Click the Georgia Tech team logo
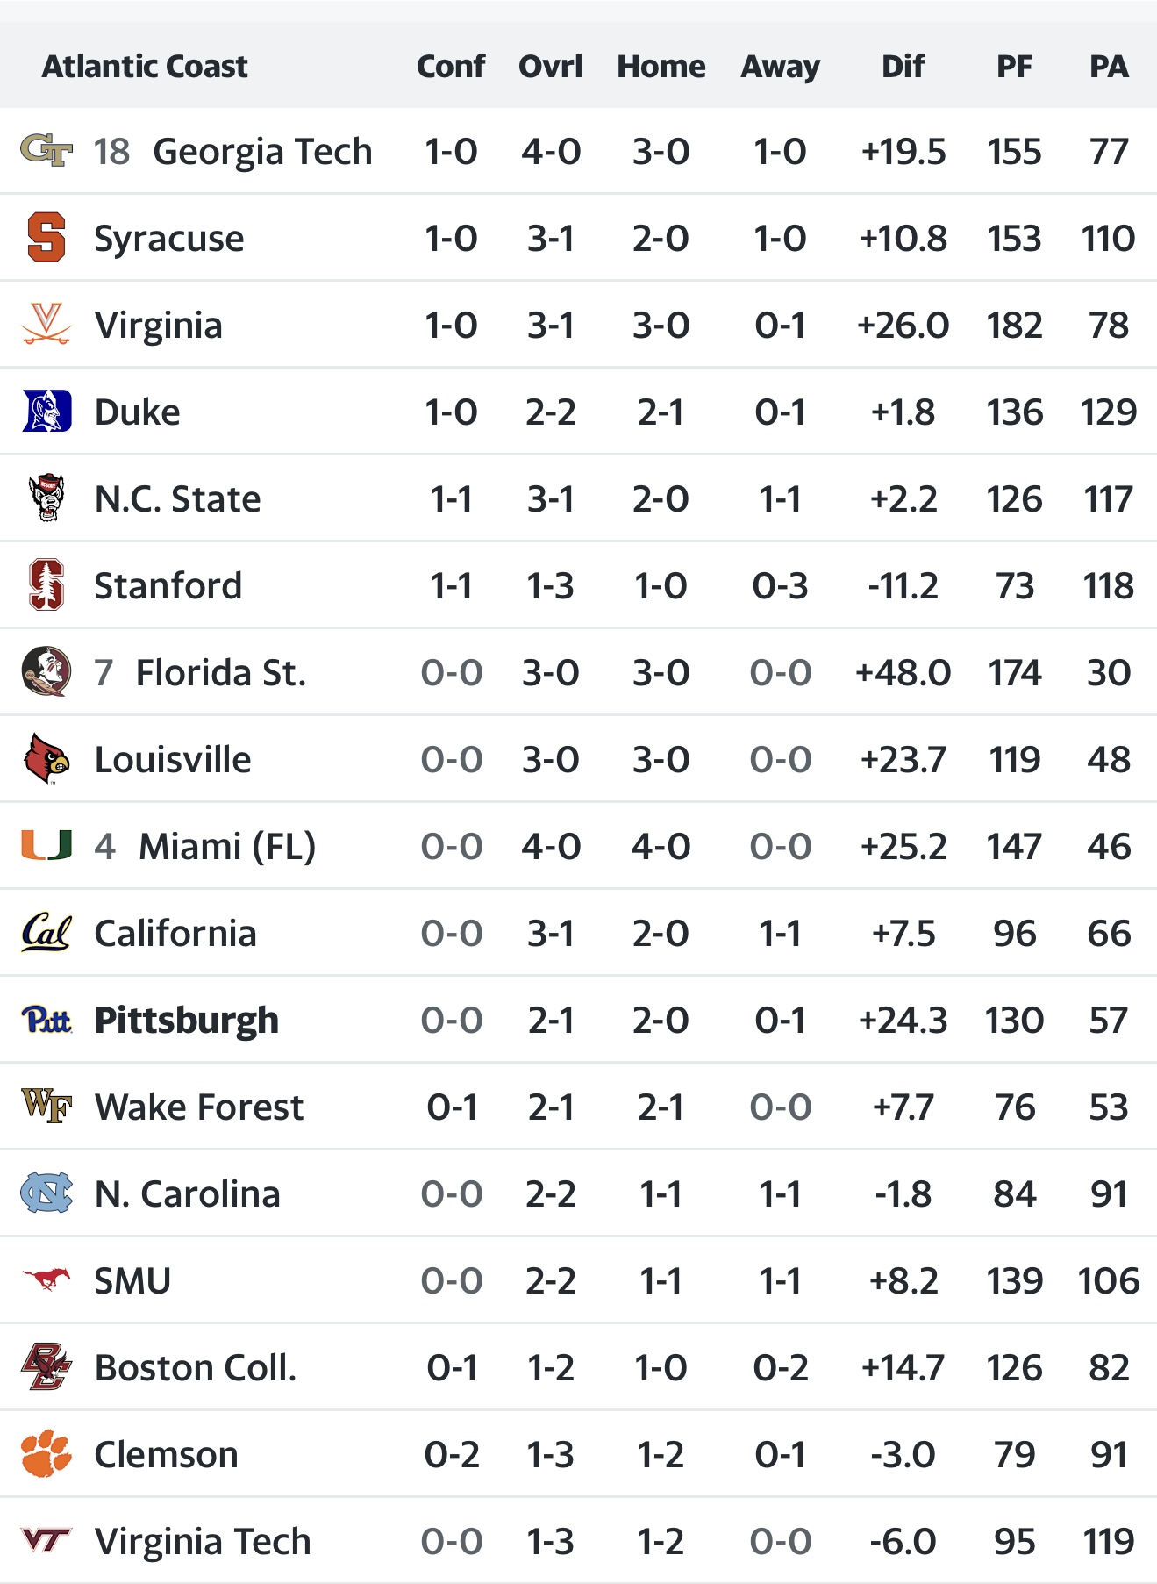The height and width of the screenshot is (1584, 1157). pyautogui.click(x=46, y=151)
